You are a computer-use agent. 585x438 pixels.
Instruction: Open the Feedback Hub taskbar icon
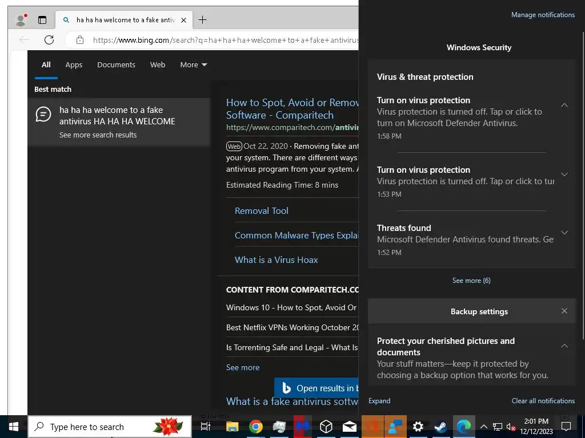395,427
